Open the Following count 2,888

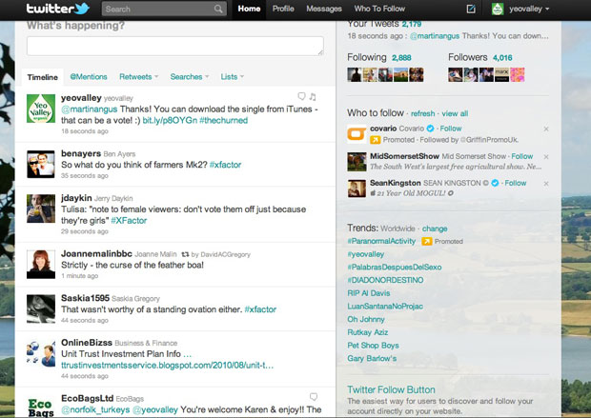401,58
